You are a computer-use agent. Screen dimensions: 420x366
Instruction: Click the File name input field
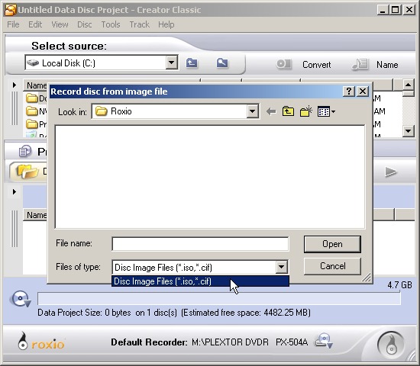point(200,244)
